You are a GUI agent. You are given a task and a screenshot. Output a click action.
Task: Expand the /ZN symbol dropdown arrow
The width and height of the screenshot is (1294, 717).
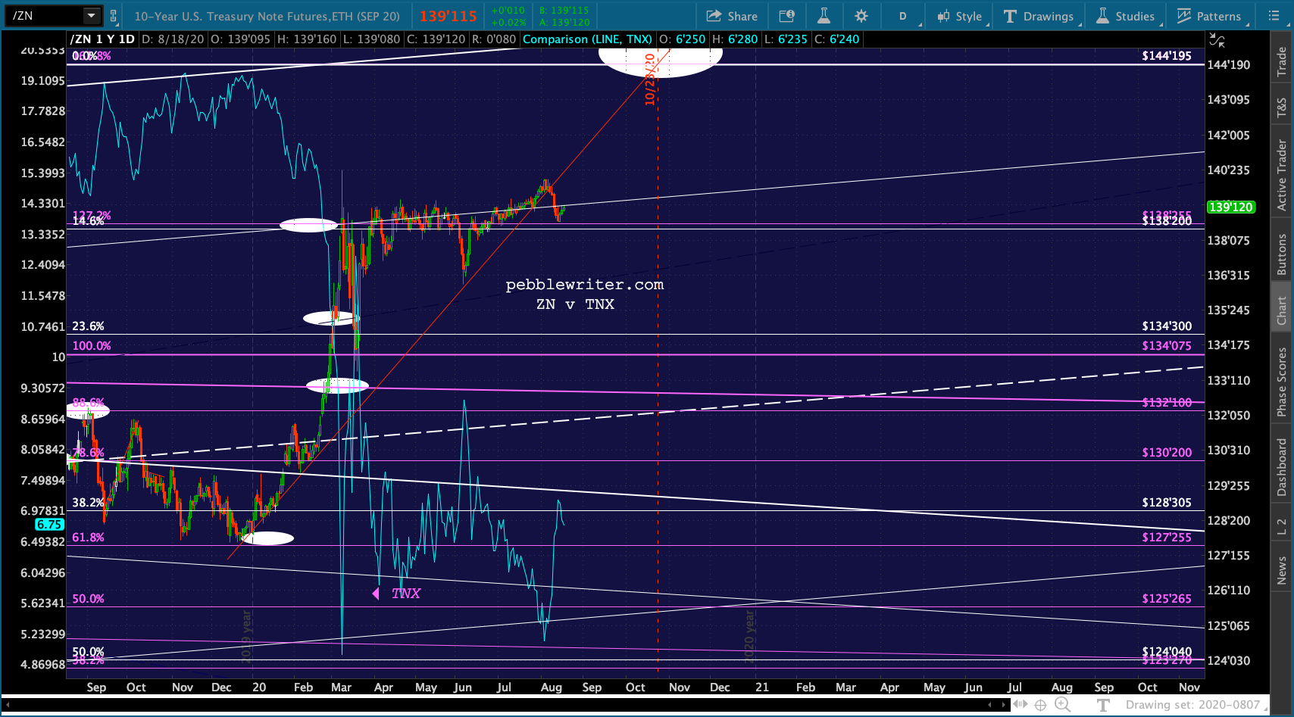click(x=92, y=16)
